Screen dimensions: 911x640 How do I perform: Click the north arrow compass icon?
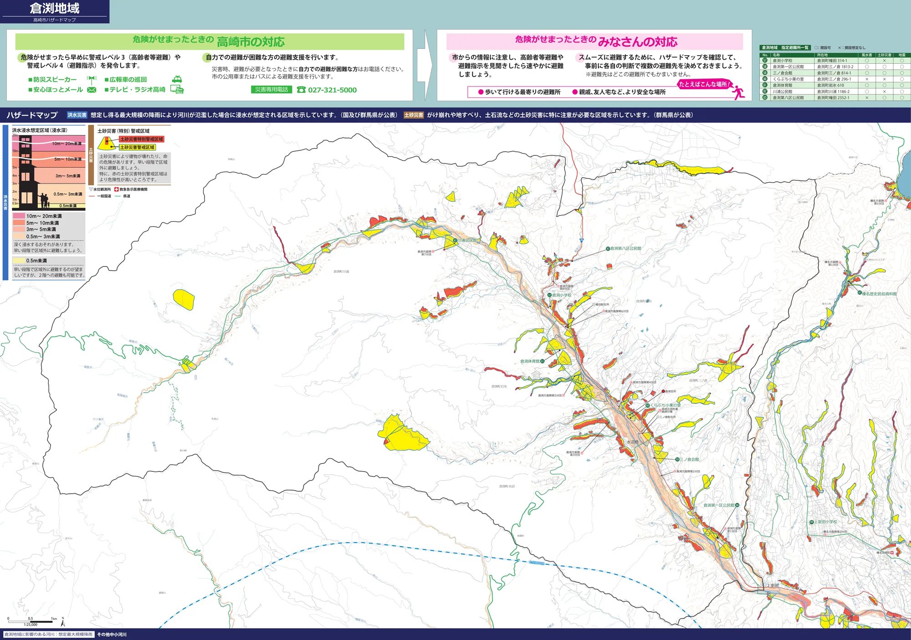pyautogui.click(x=63, y=621)
